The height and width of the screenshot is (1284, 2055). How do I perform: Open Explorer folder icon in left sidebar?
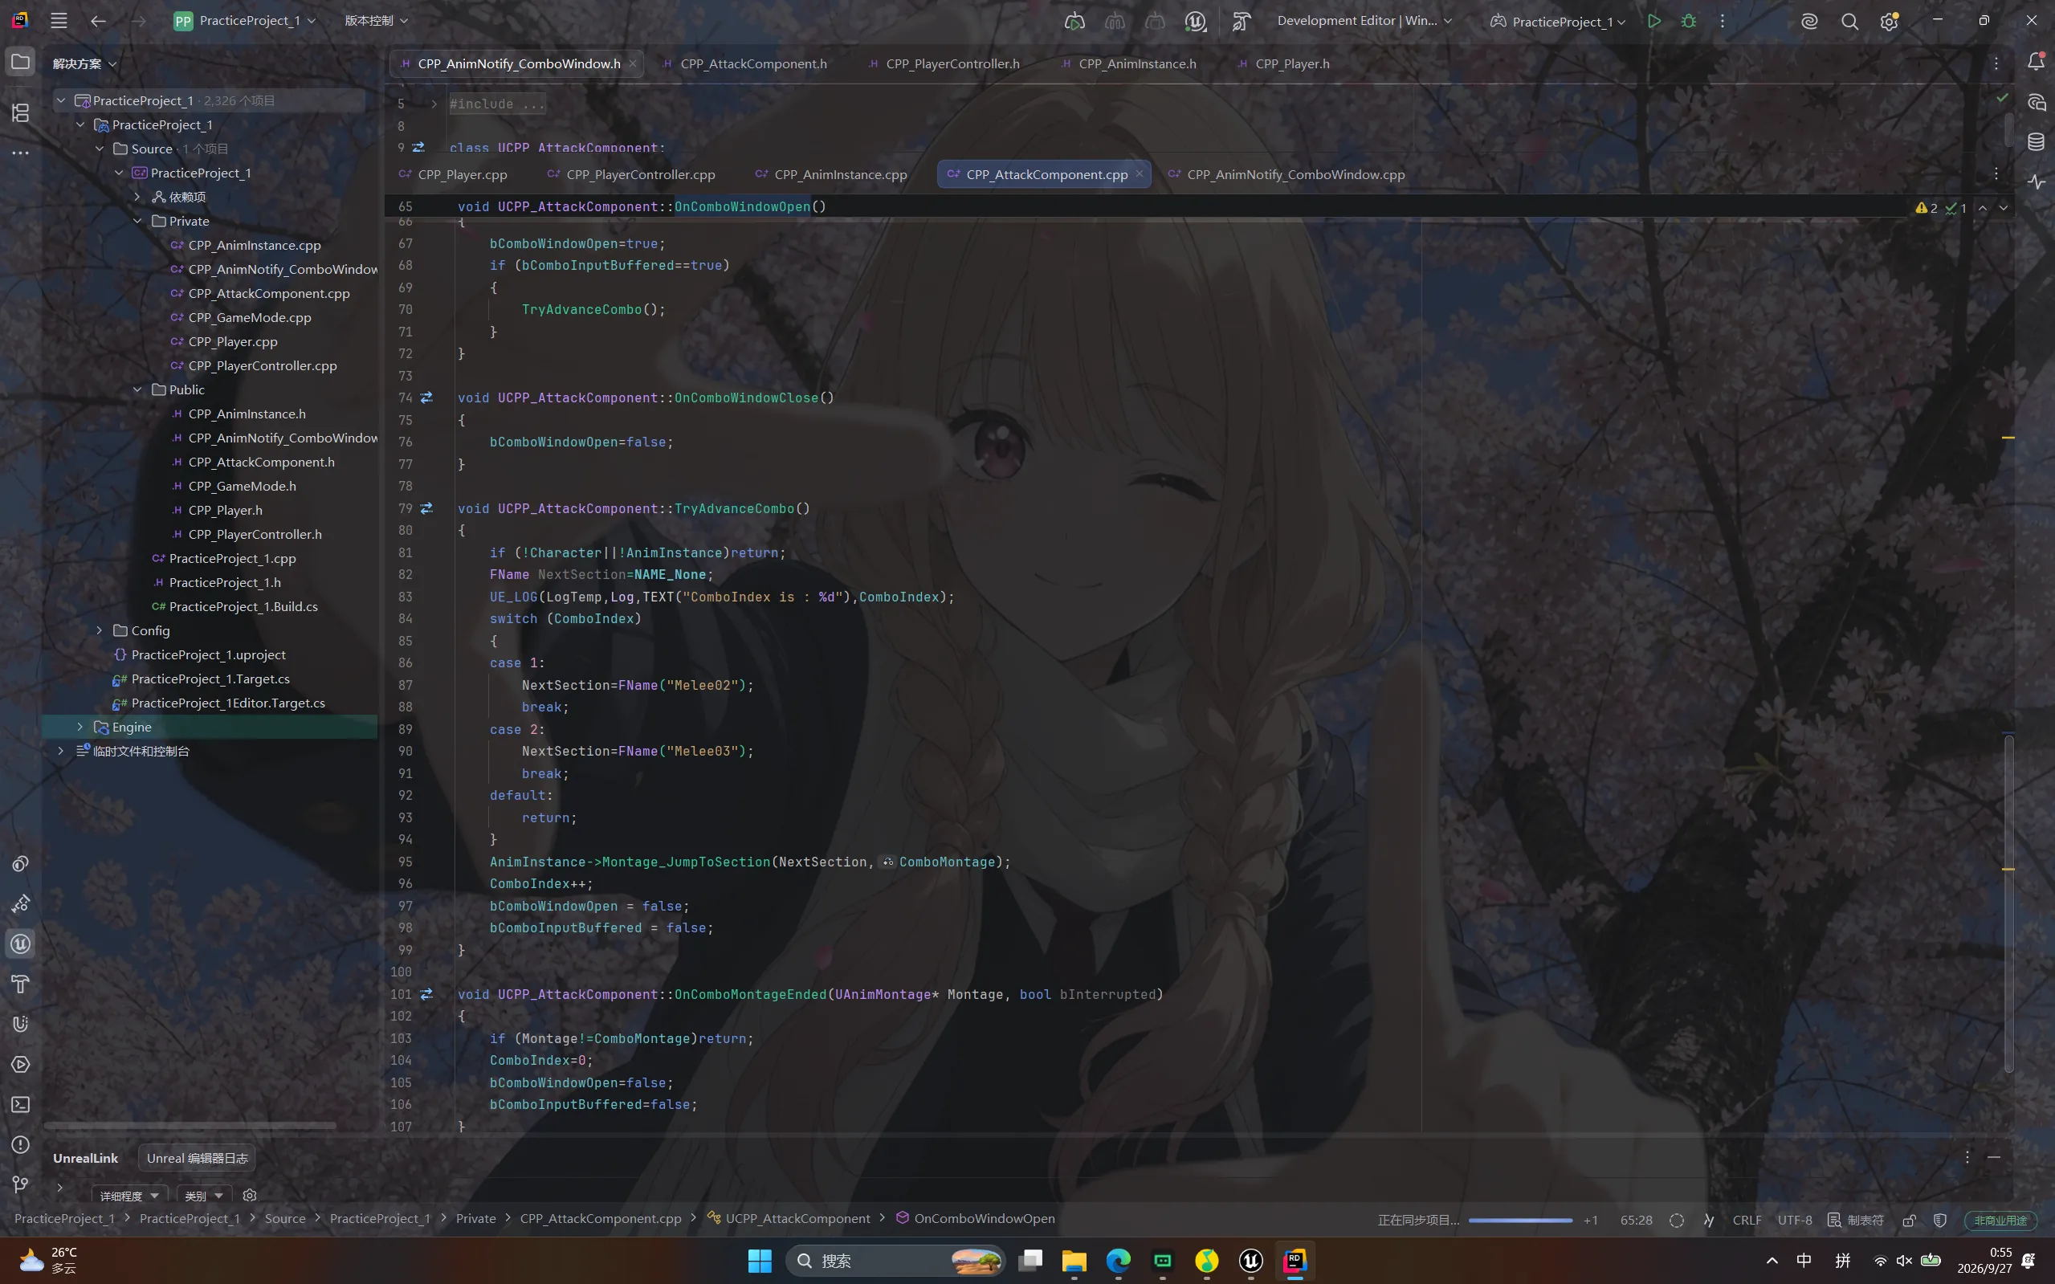click(20, 62)
